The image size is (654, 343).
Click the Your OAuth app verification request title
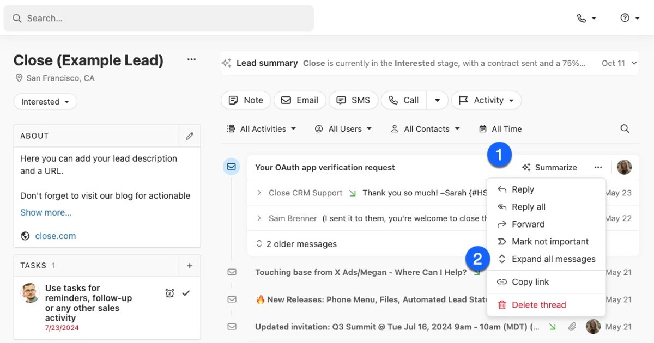click(x=325, y=167)
